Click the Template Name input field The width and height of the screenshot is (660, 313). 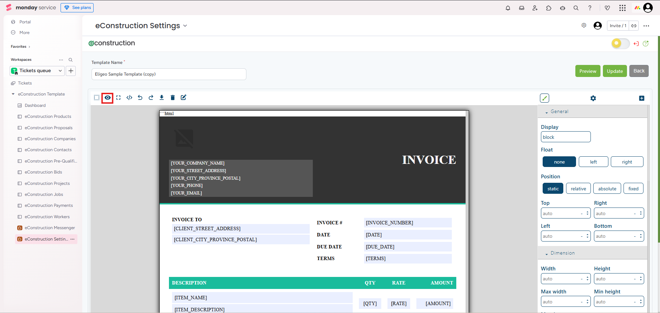pos(169,74)
